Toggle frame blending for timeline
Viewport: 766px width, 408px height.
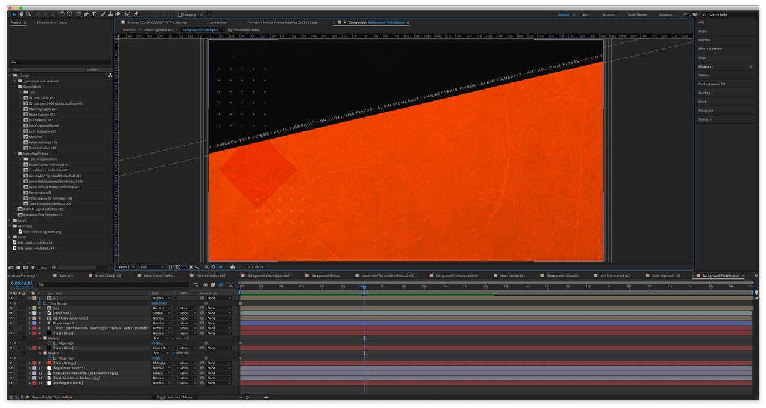tap(213, 285)
